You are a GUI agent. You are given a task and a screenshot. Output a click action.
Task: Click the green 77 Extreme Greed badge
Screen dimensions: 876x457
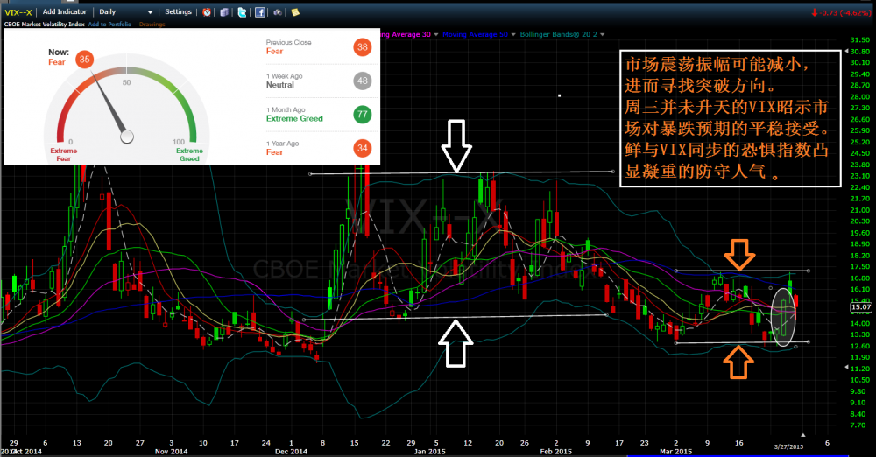(362, 114)
